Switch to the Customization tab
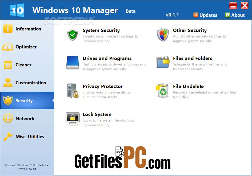Screen dimensions: 252x176 coord(27,83)
